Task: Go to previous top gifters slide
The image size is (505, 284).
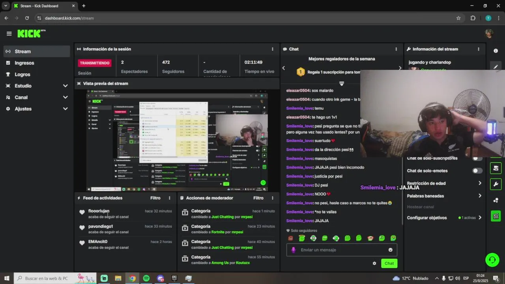Action: (283, 68)
